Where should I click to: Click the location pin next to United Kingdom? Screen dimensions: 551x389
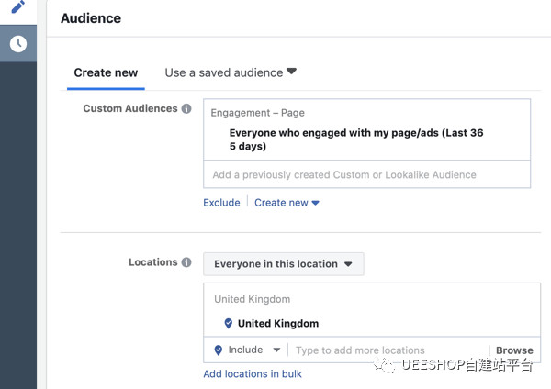[229, 323]
